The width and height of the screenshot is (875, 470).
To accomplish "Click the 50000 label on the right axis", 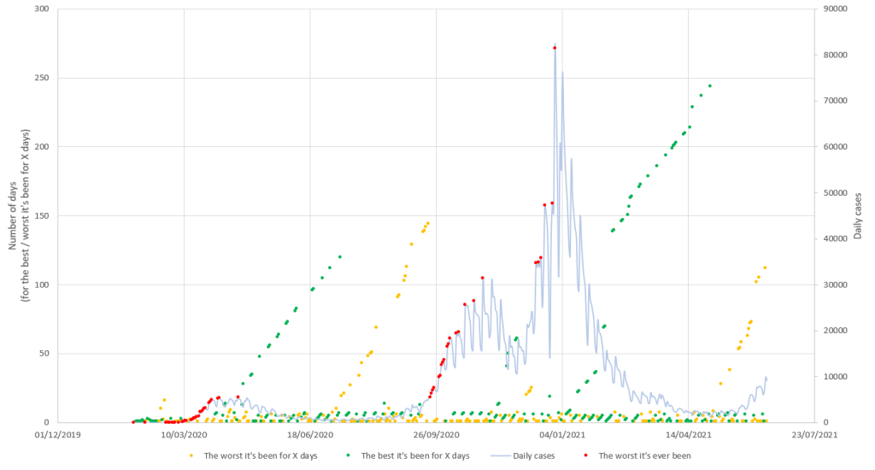I will [833, 192].
